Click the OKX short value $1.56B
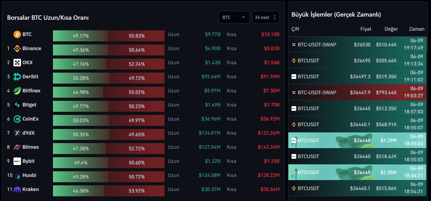 click(x=271, y=63)
